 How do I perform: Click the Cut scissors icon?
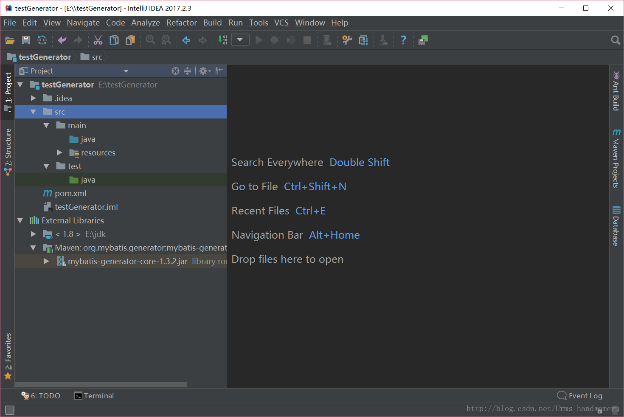[x=98, y=40]
